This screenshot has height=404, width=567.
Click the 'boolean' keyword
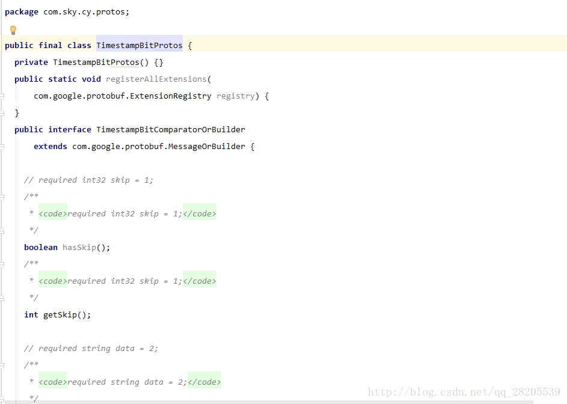pos(41,248)
